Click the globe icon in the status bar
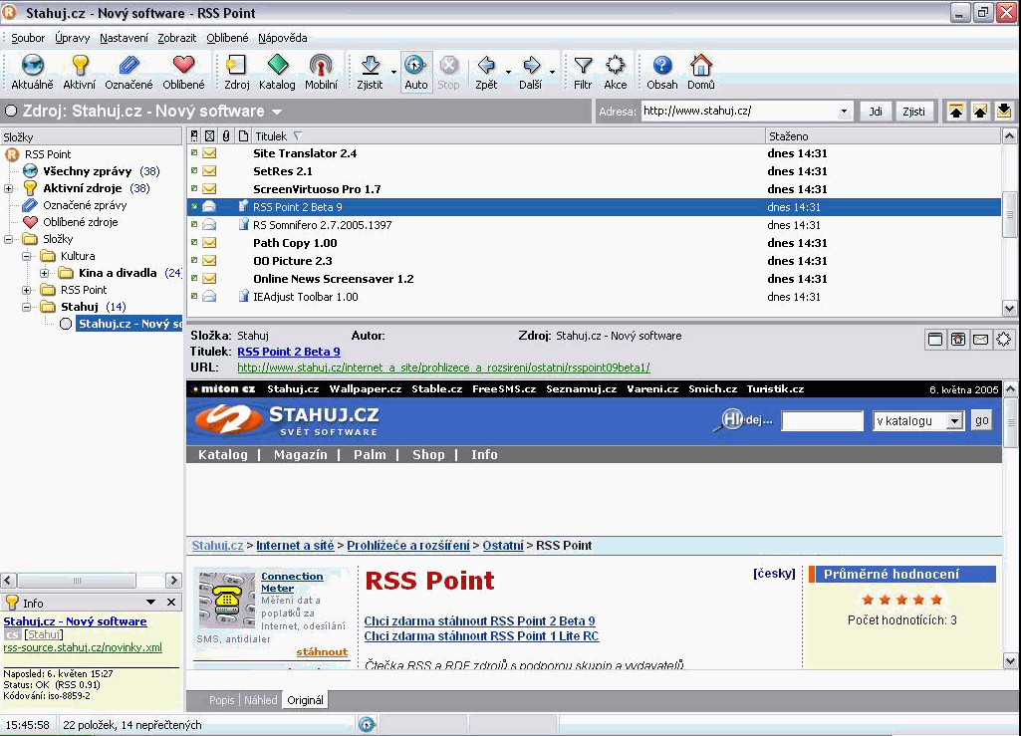1021x736 pixels. click(367, 724)
